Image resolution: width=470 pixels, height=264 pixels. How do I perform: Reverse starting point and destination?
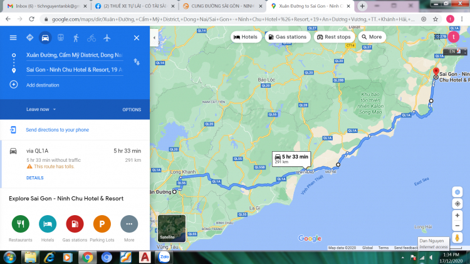click(x=137, y=62)
